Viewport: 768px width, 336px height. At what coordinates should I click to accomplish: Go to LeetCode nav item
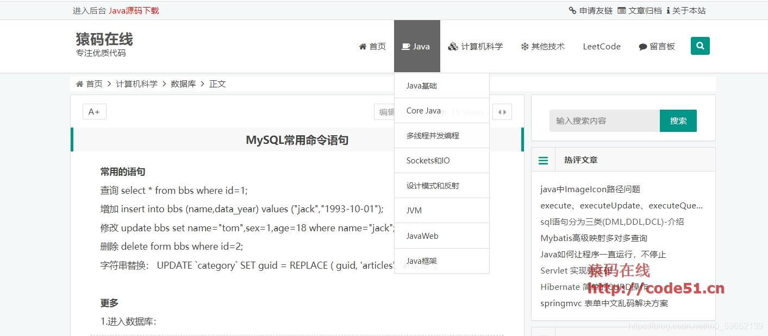coord(602,47)
